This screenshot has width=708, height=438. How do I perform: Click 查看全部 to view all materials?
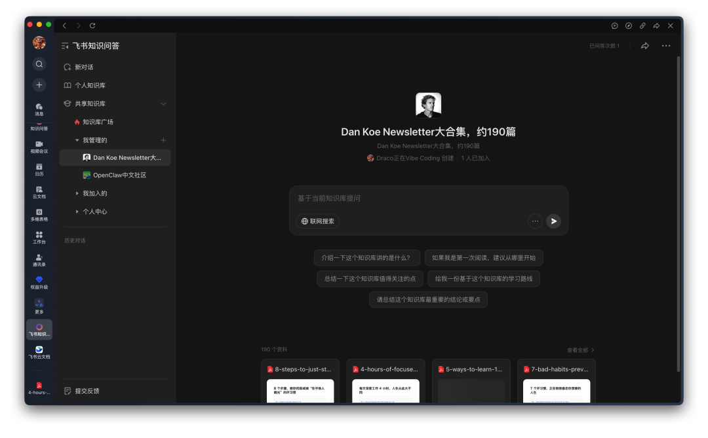pos(580,350)
